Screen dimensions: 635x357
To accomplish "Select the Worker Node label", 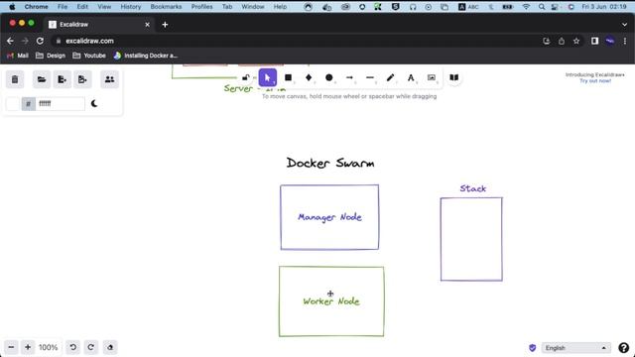I will tap(331, 301).
